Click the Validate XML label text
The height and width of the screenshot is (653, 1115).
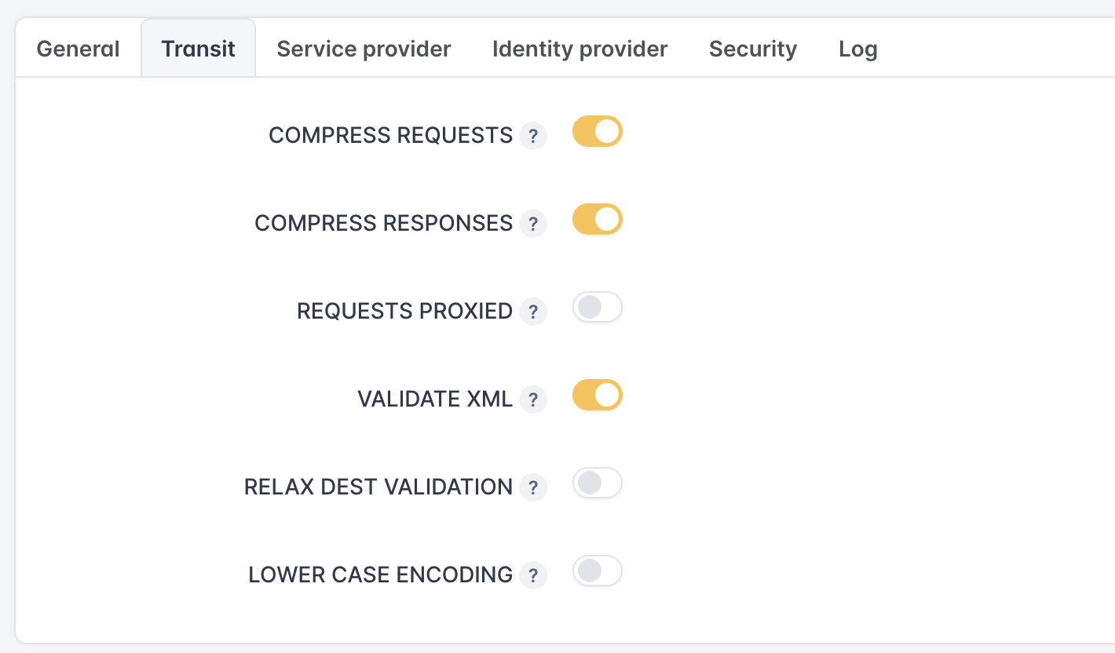coord(435,399)
